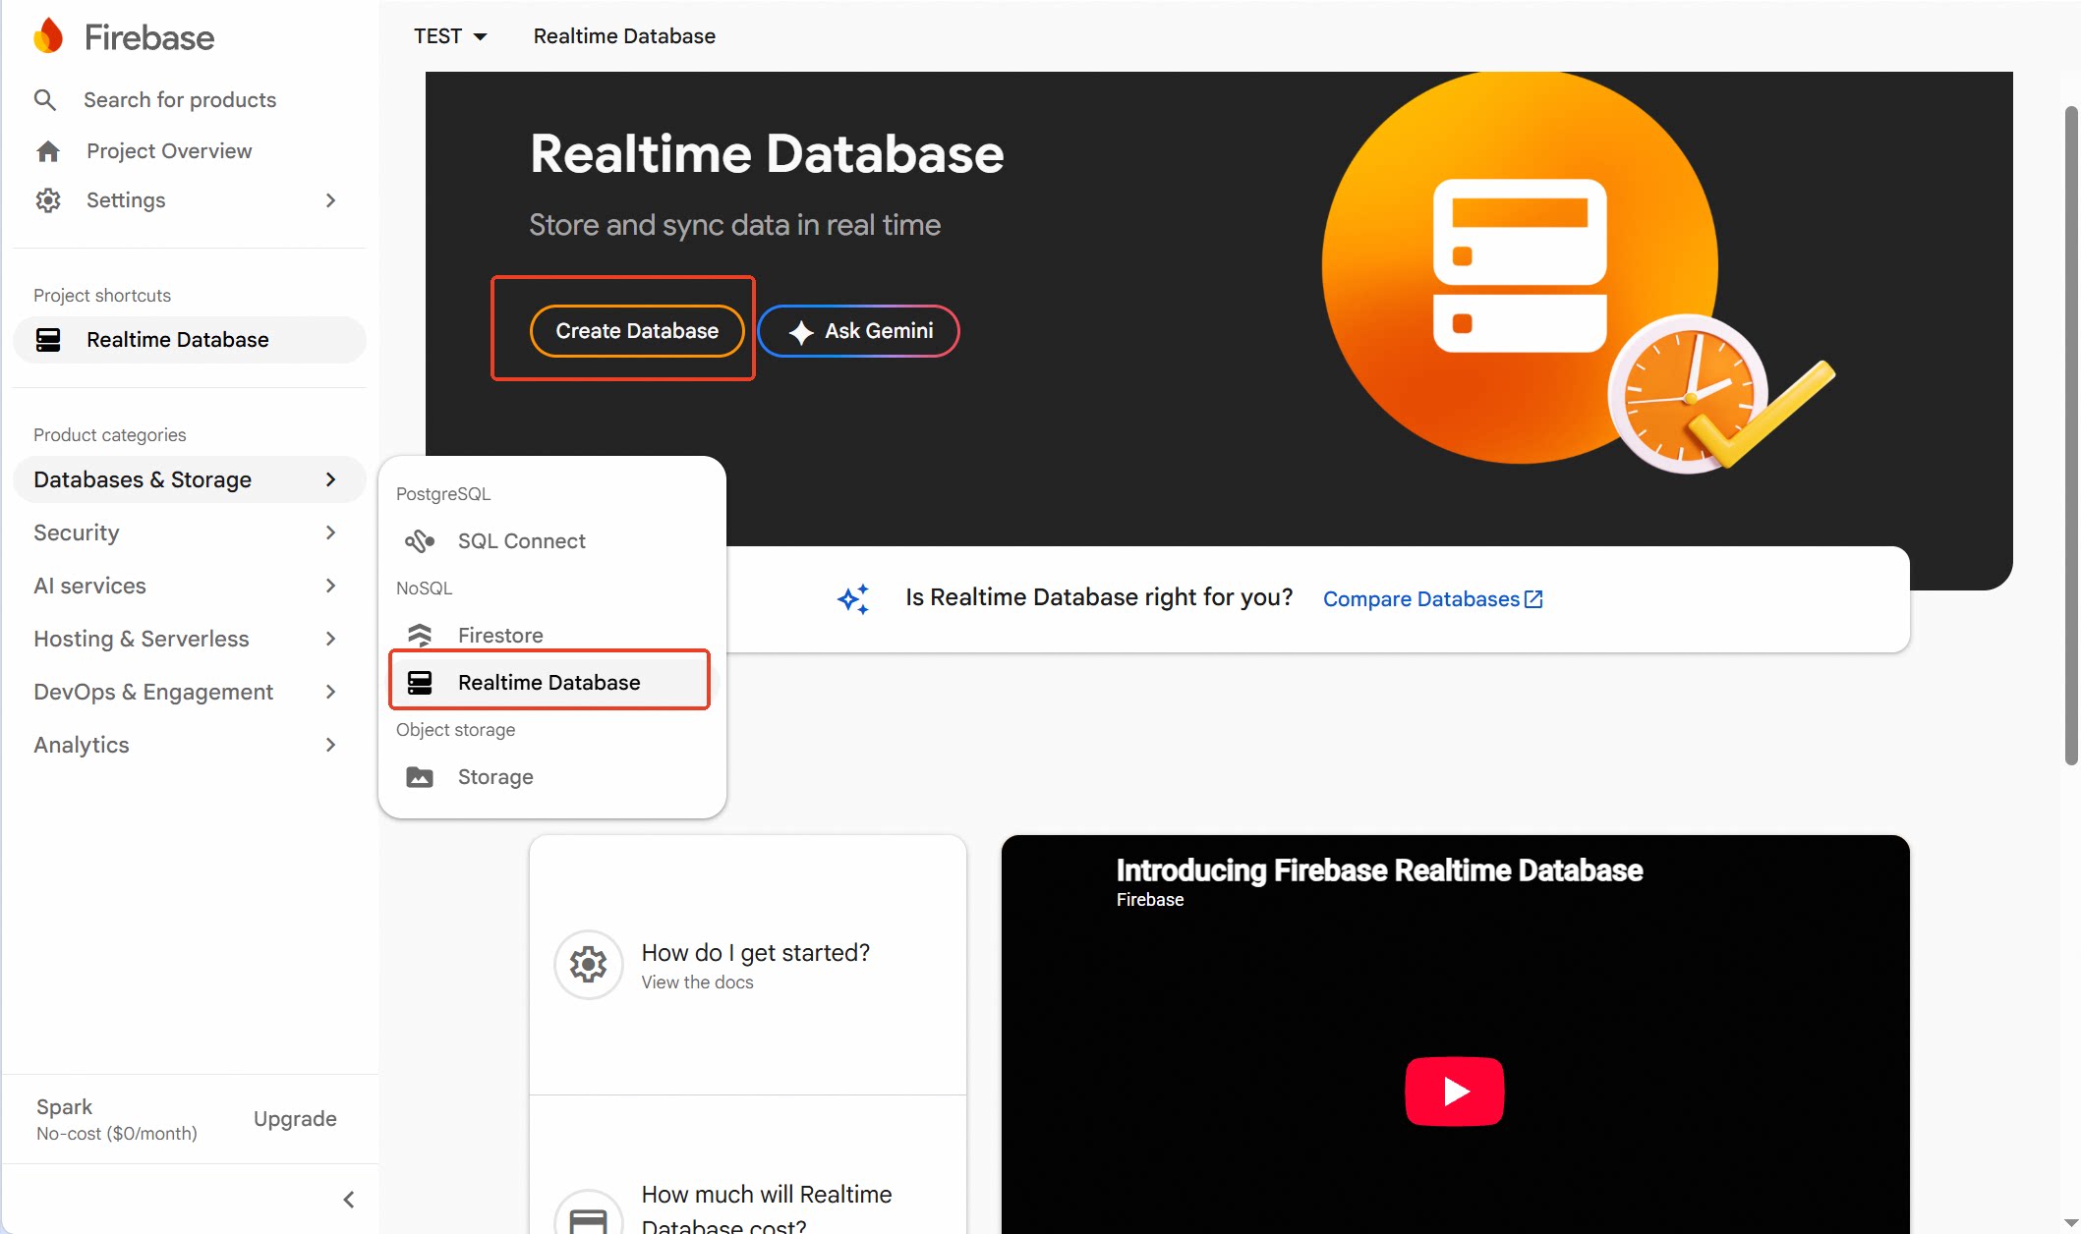Open the Compare Databases link
The image size is (2081, 1234).
pyautogui.click(x=1433, y=599)
